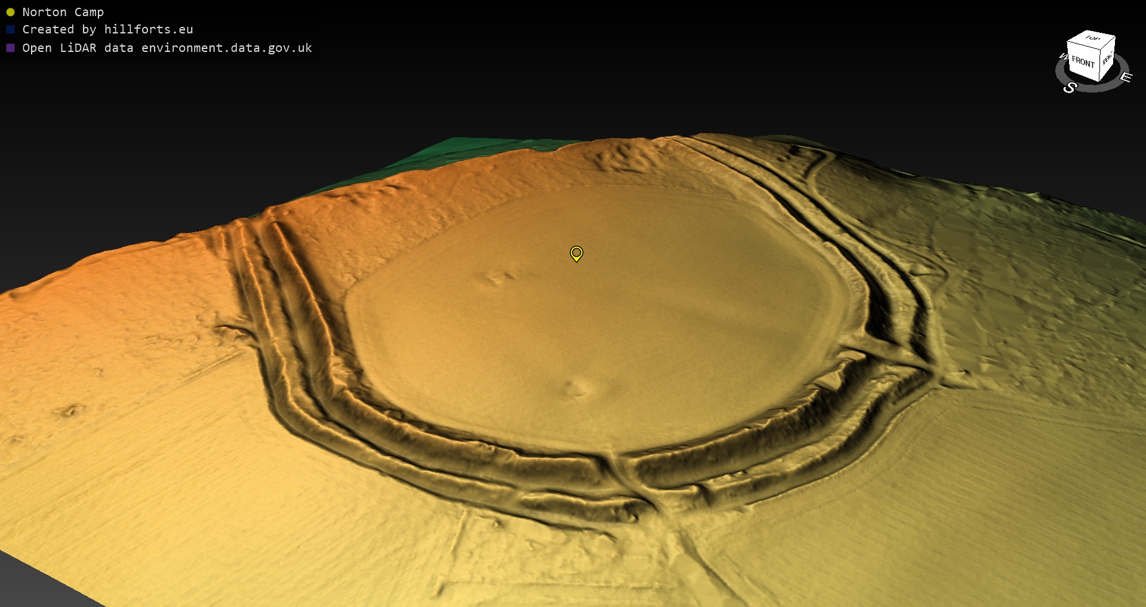Click the small bumps left of the pin
Viewport: 1146px width, 607px height.
[x=495, y=278]
